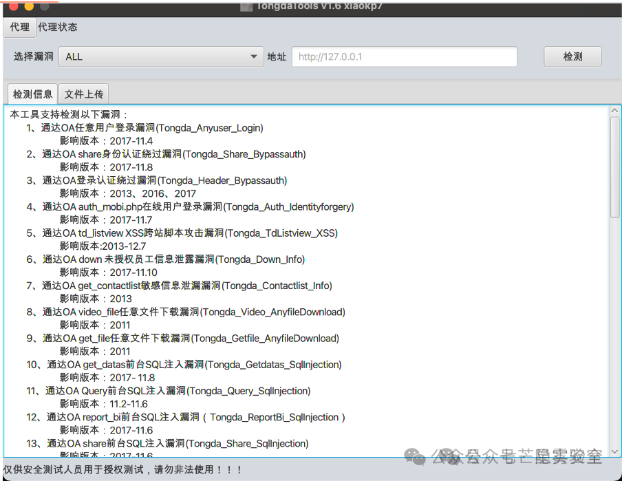Switch to the 文件上传 tab

coord(84,94)
